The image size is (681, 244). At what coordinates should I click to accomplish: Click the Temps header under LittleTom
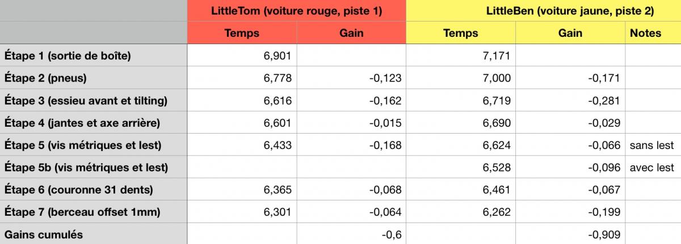[x=242, y=33]
